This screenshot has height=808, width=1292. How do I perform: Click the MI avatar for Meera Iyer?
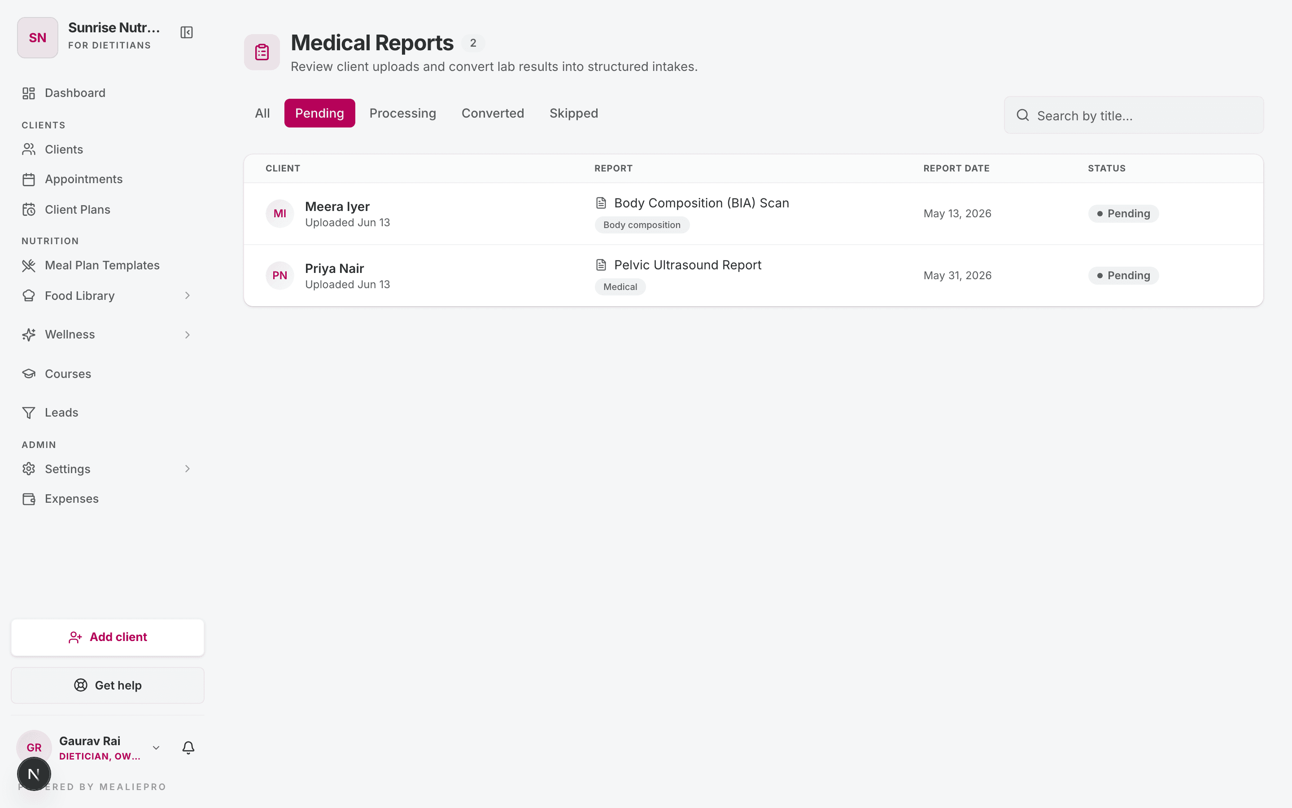click(280, 214)
